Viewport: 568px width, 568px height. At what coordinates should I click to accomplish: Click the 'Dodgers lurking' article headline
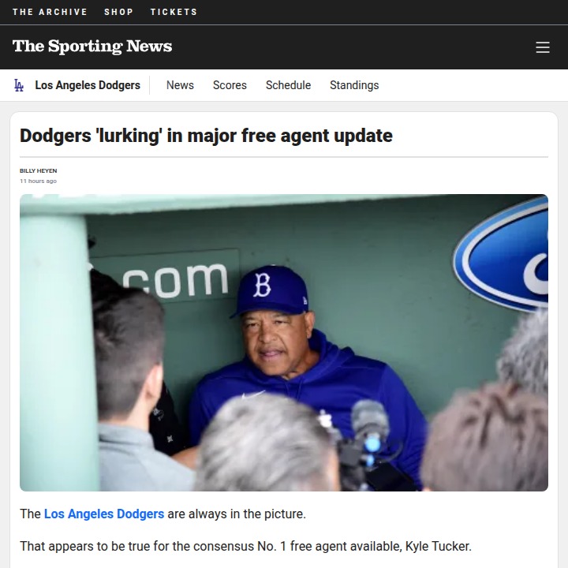coord(206,136)
